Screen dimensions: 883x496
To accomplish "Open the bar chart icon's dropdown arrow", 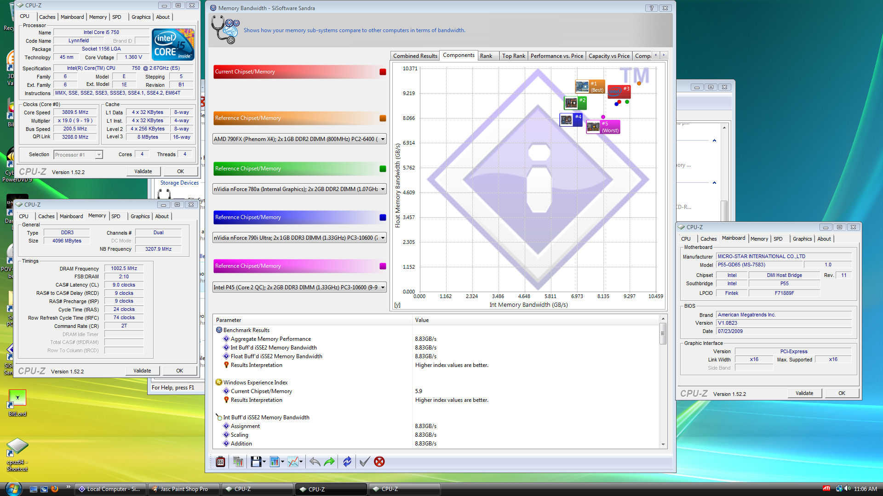I will [282, 462].
